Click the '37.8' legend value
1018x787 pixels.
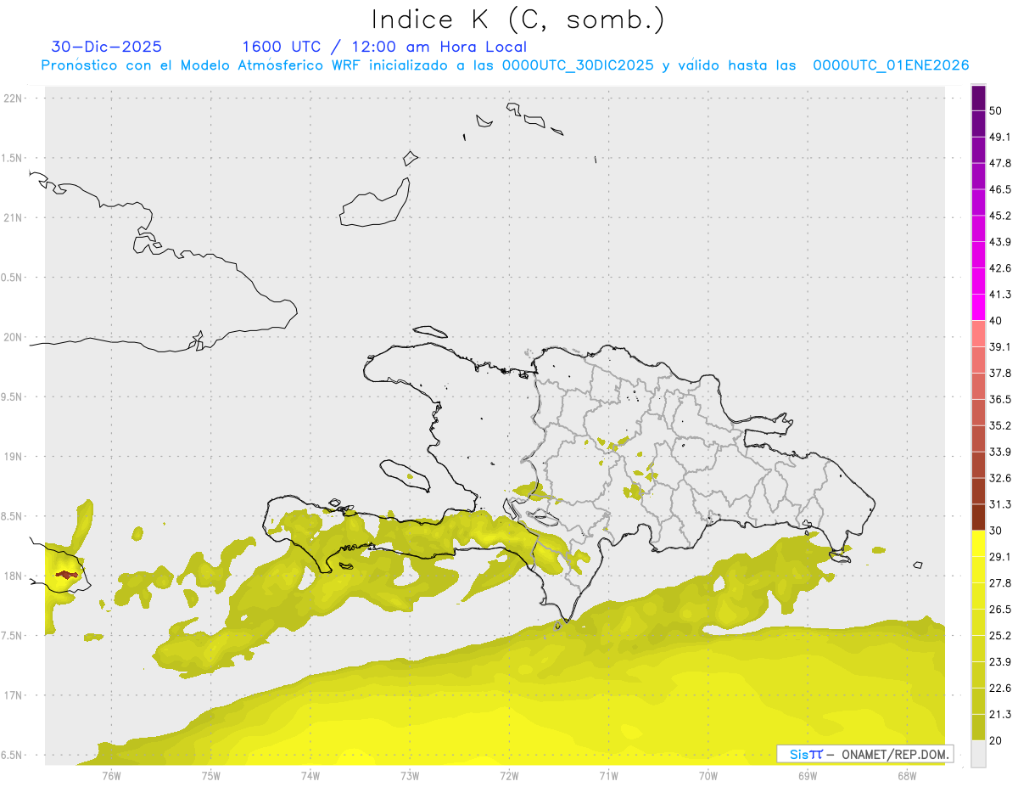pyautogui.click(x=1000, y=373)
